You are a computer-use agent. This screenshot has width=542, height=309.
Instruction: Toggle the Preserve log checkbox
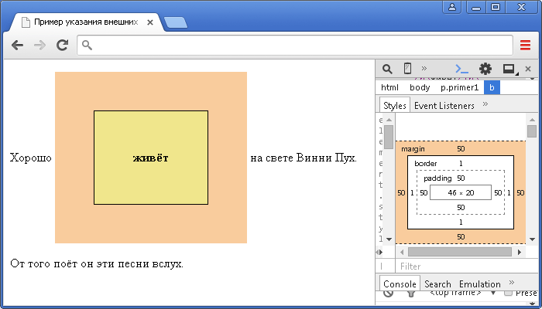coord(508,294)
